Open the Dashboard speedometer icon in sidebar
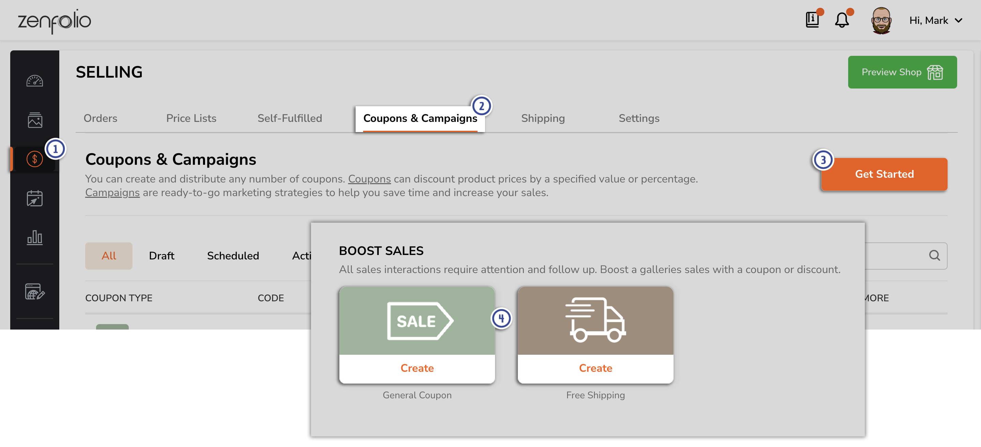 34,81
